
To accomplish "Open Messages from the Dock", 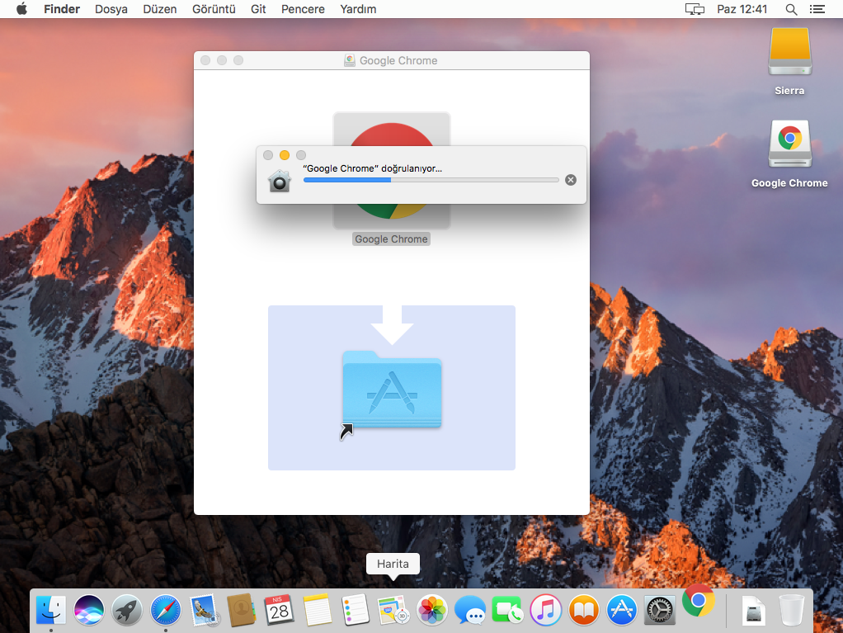I will coord(469,611).
